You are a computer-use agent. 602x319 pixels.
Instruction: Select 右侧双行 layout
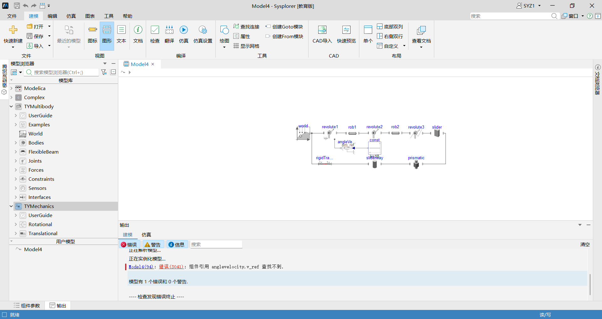pyautogui.click(x=390, y=36)
